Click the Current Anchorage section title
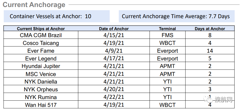Screen dimensions: 240x110 (x=34, y=5)
